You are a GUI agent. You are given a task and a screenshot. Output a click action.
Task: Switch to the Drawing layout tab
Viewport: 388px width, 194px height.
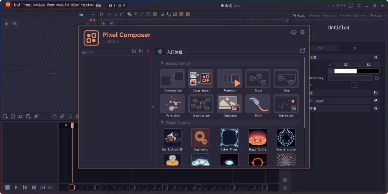tap(314, 15)
